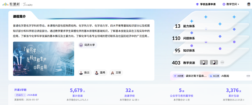Open the 同济大学 school tag
The height and width of the screenshot is (105, 252).
(x=88, y=45)
